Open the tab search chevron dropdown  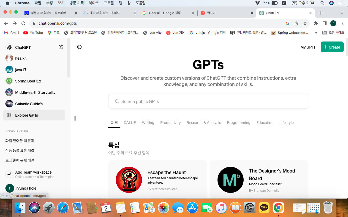click(x=342, y=13)
